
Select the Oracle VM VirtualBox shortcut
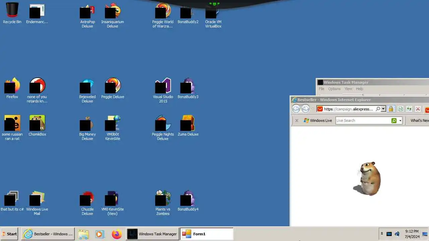tap(213, 16)
